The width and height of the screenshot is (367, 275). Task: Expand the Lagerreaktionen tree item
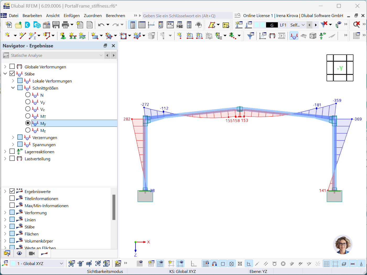[5, 151]
